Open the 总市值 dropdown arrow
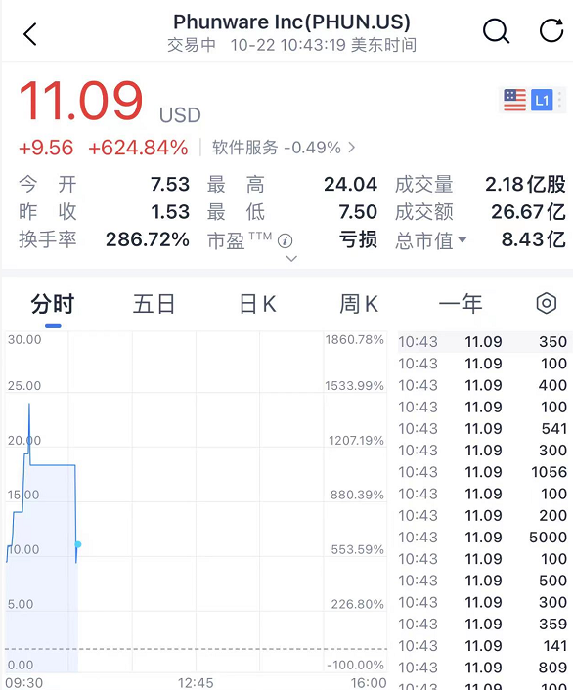The image size is (573, 690). [x=462, y=239]
